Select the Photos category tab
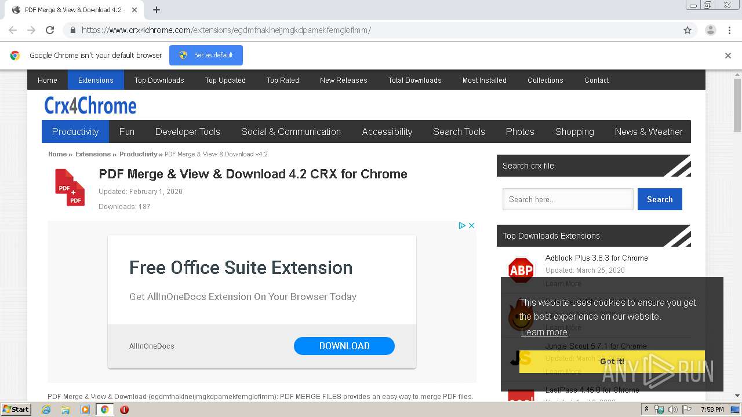The height and width of the screenshot is (417, 742). coord(520,131)
